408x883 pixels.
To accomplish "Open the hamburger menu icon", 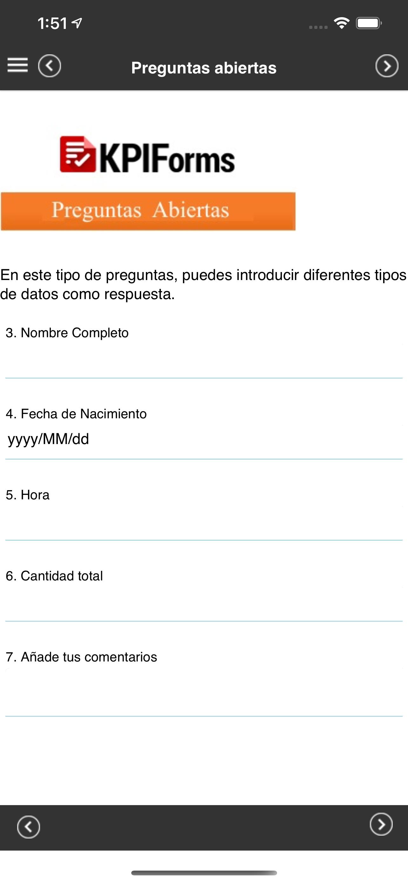I will (x=17, y=65).
